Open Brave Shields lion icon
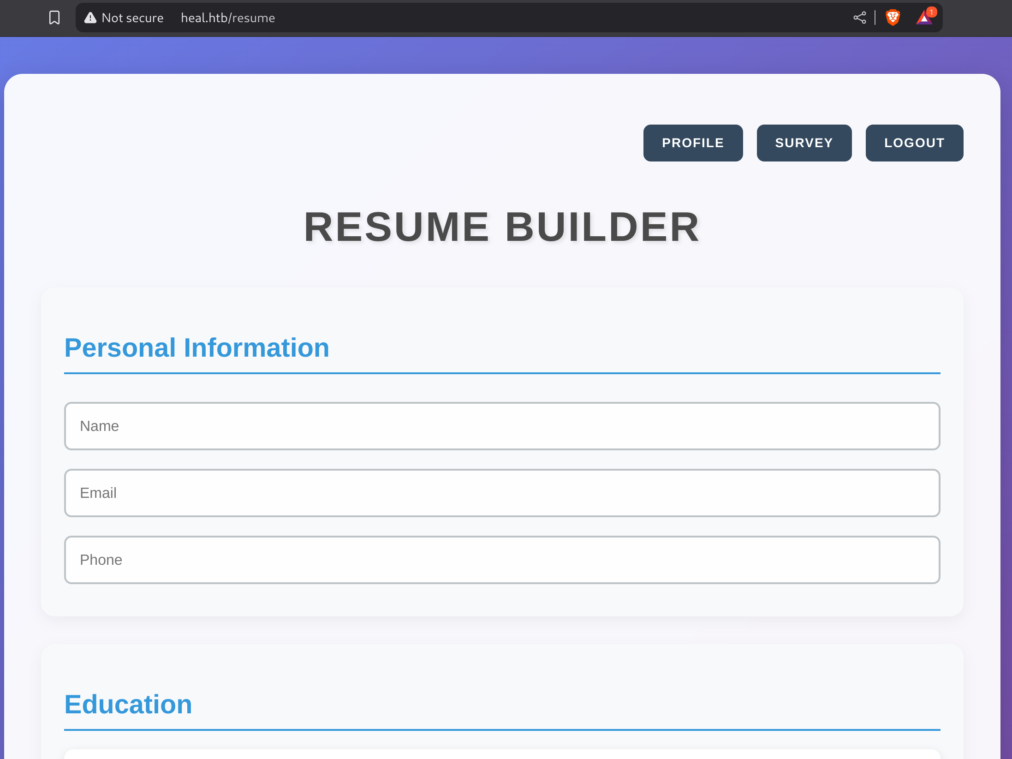Viewport: 1012px width, 759px height. pyautogui.click(x=893, y=18)
